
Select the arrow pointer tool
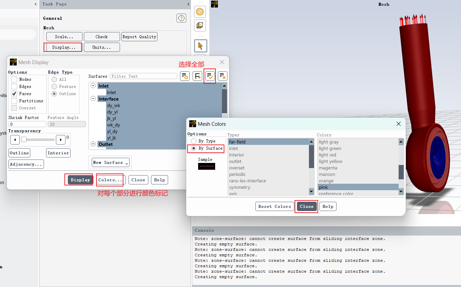[200, 46]
